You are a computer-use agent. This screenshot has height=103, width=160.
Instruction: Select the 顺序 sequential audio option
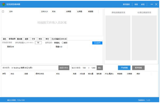click(x=64, y=43)
